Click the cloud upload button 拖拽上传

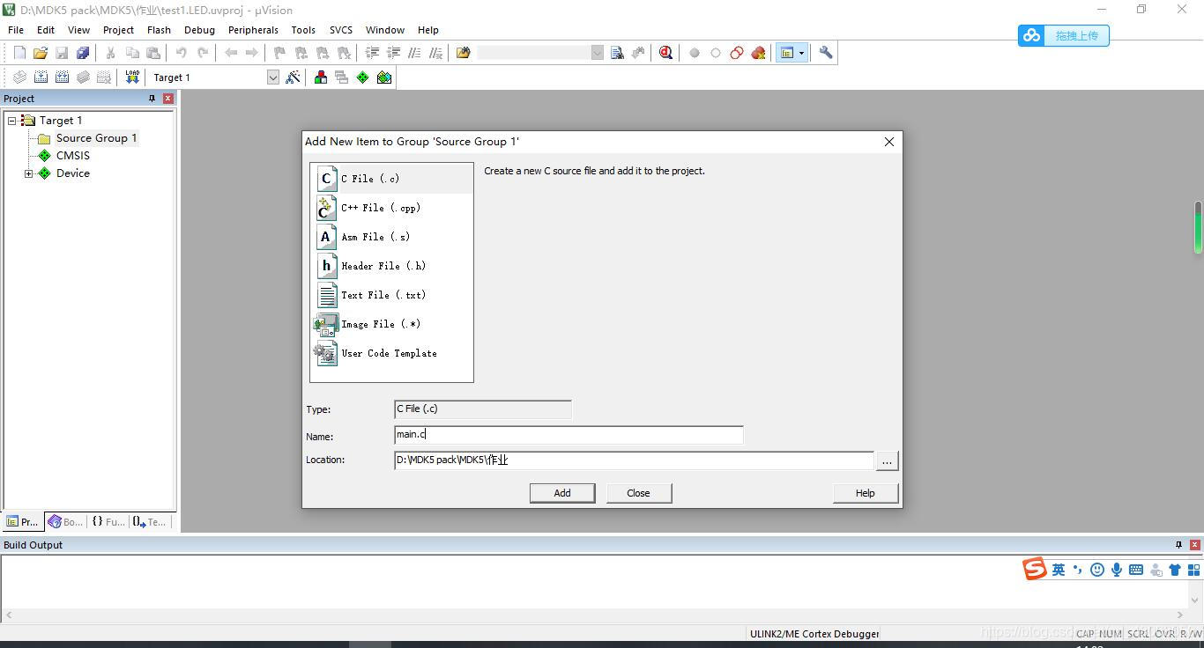click(x=1064, y=35)
